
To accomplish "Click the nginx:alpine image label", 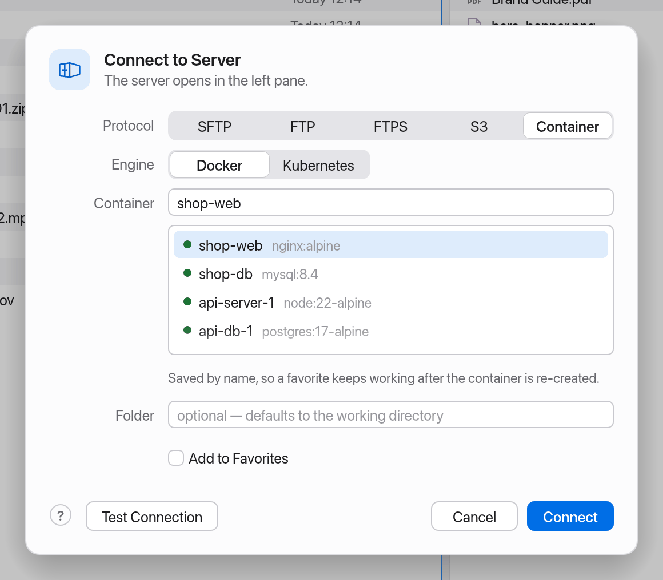I will pos(306,246).
